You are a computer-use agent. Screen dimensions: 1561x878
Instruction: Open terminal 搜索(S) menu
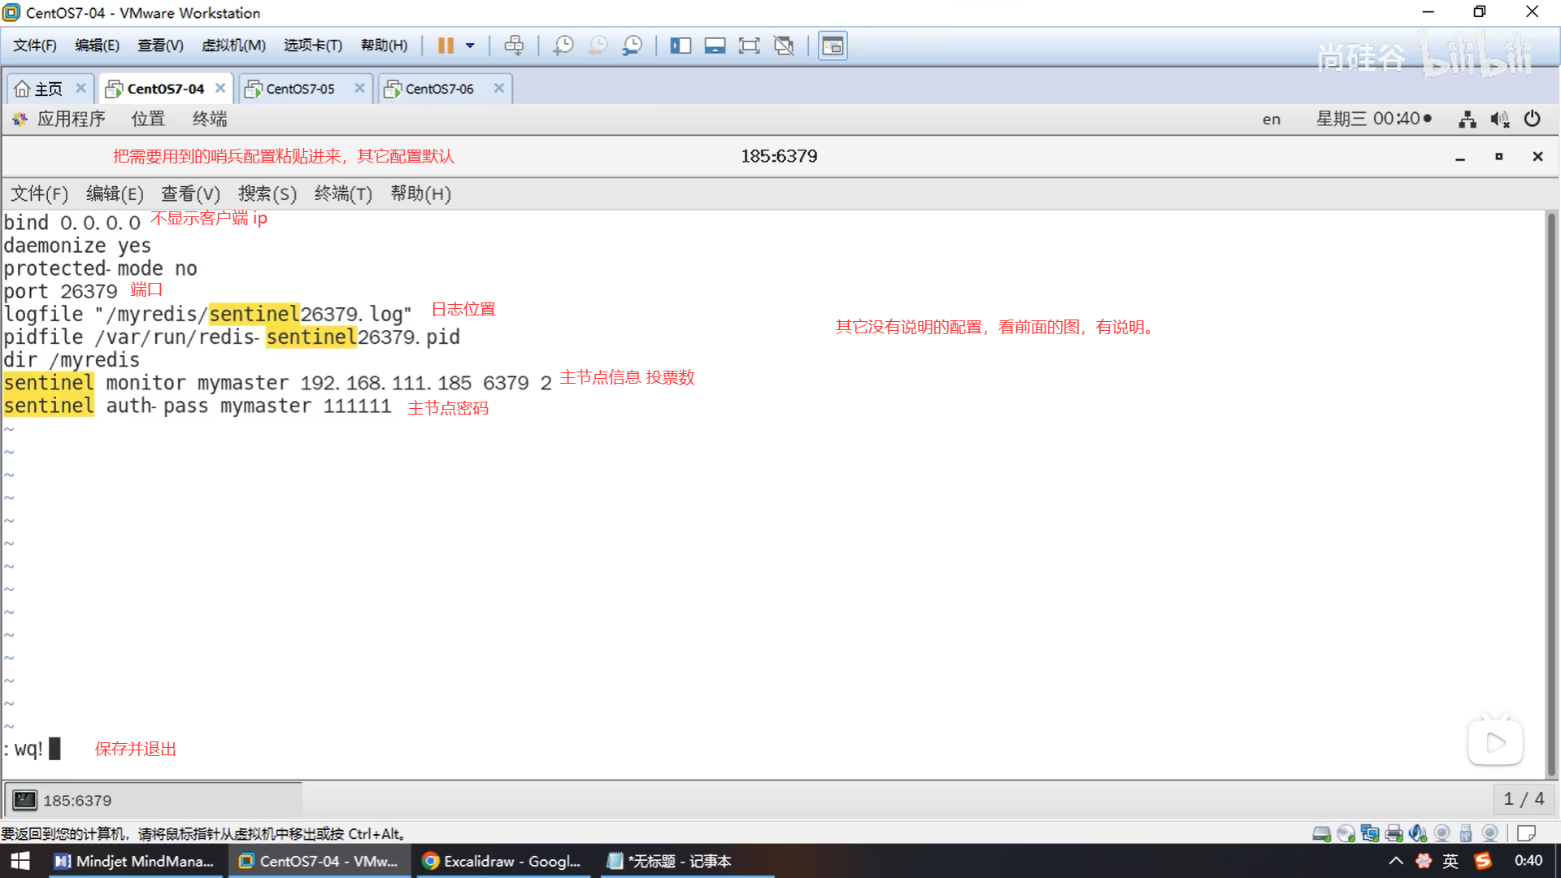[x=267, y=193]
